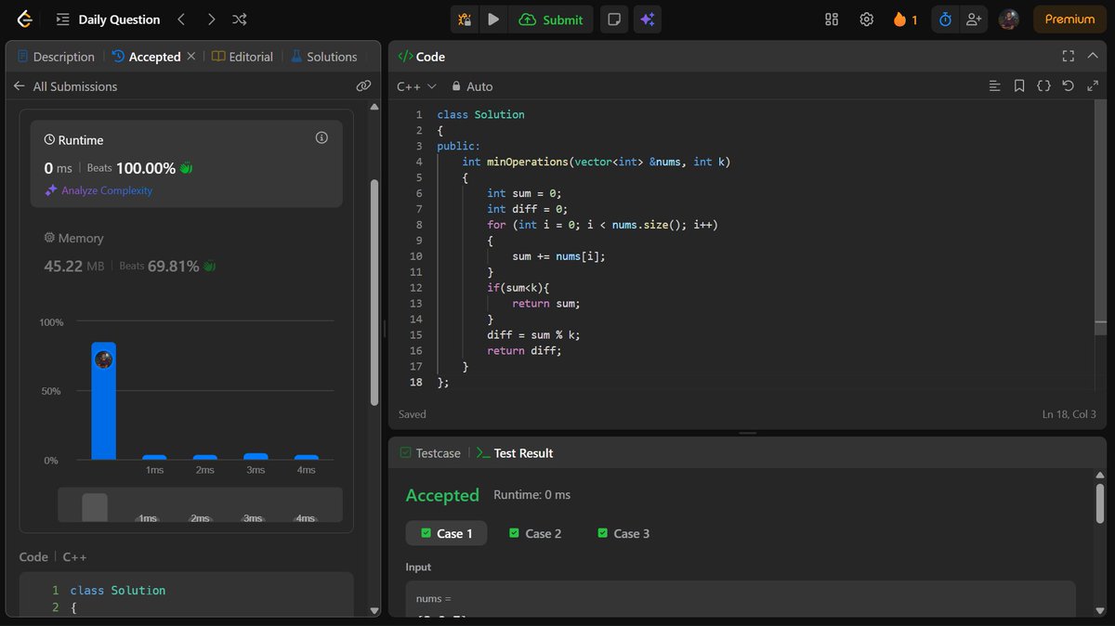Screen dimensions: 1115x626
Task: Click the invite user icon
Action: 974,20
